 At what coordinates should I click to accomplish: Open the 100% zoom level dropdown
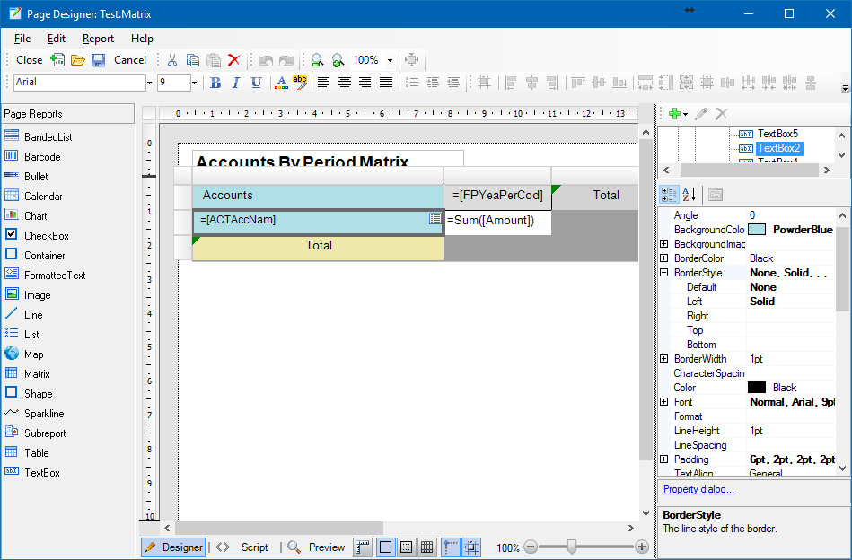(x=390, y=60)
